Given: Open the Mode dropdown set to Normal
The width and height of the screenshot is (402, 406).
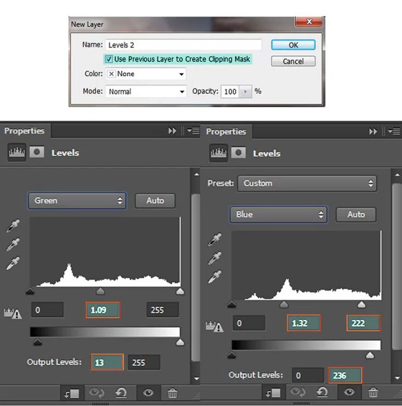Looking at the screenshot, I should [146, 92].
